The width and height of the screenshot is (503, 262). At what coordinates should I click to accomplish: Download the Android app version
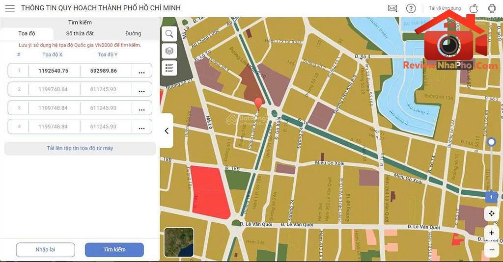tap(492, 8)
